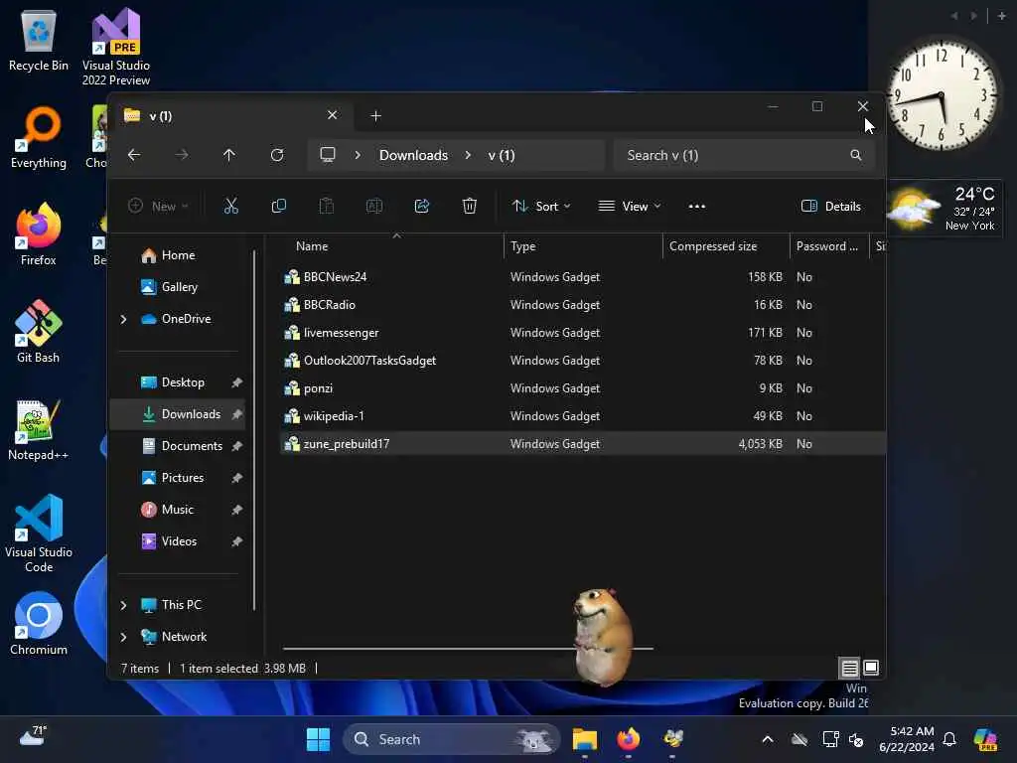1017x763 pixels.
Task: Go up one folder level
Action: click(x=229, y=155)
